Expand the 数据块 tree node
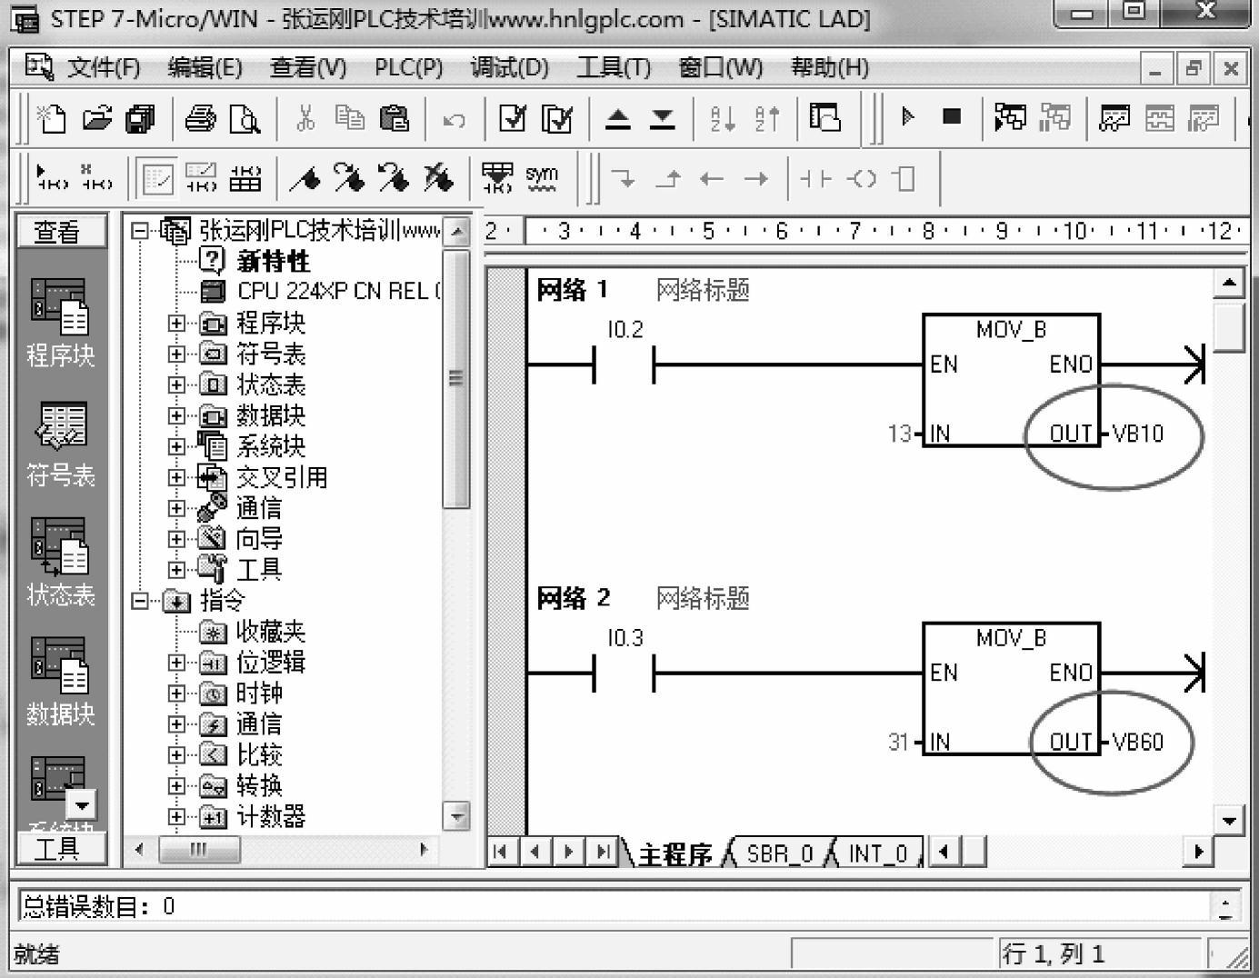This screenshot has width=1259, height=978. tap(176, 415)
